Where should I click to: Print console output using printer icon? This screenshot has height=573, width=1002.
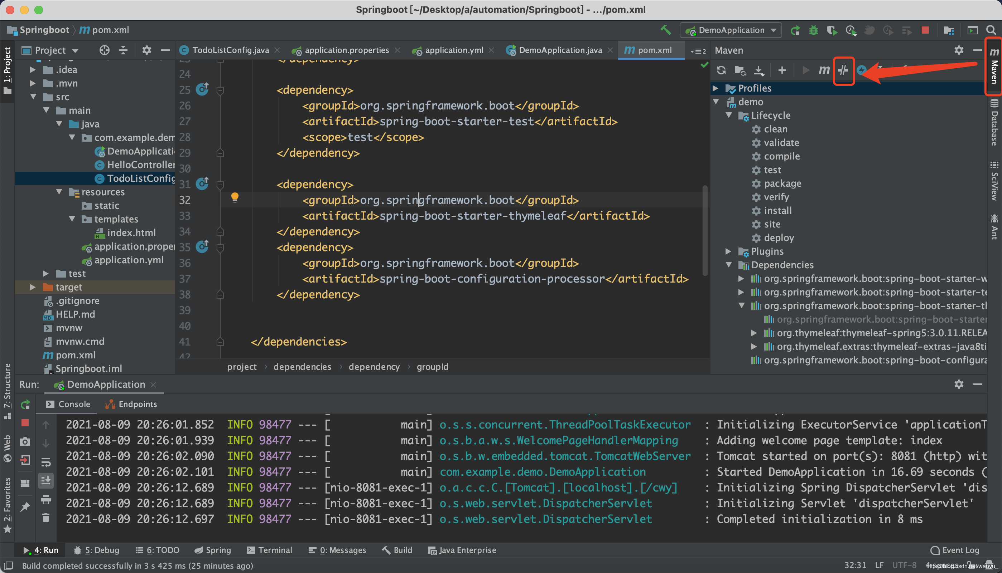pos(46,500)
